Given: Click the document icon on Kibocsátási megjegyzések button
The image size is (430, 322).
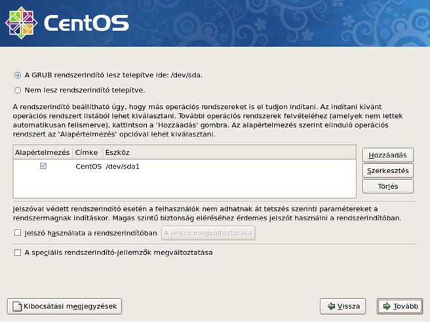Looking at the screenshot, I should pos(16,306).
